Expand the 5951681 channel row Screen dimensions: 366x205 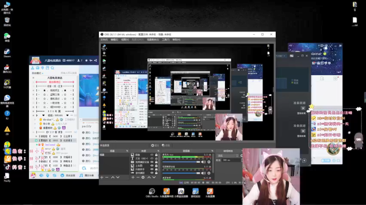click(x=33, y=115)
